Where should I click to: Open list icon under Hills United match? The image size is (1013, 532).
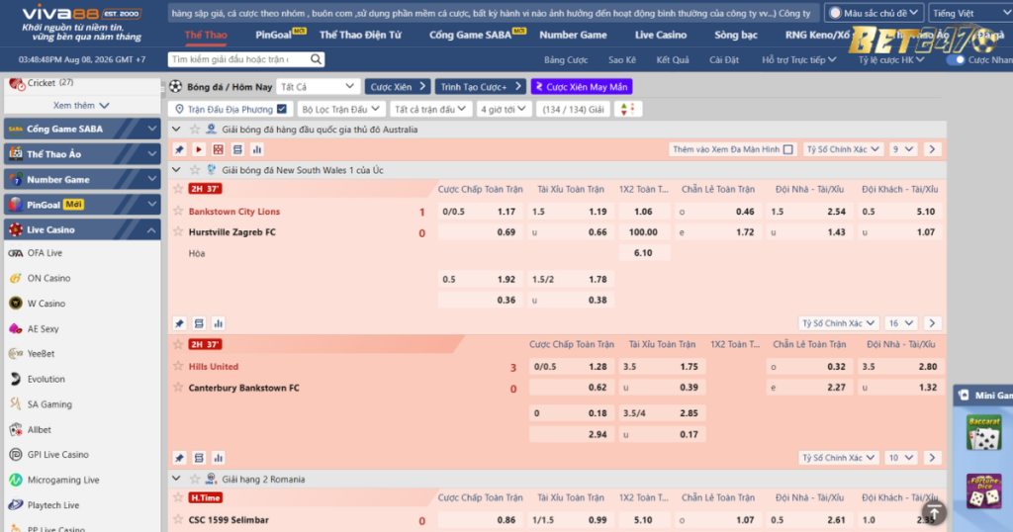[x=199, y=458]
